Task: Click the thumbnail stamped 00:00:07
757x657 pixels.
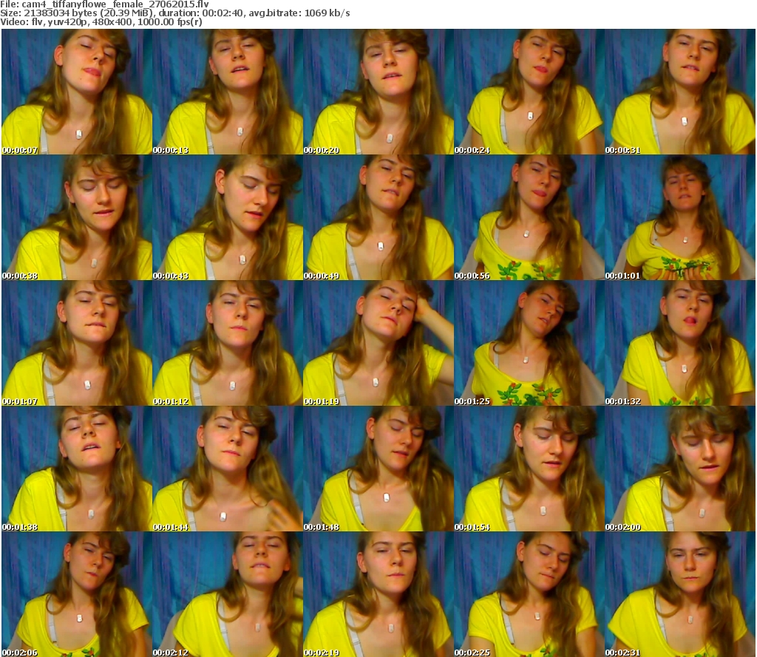Action: pyautogui.click(x=77, y=92)
